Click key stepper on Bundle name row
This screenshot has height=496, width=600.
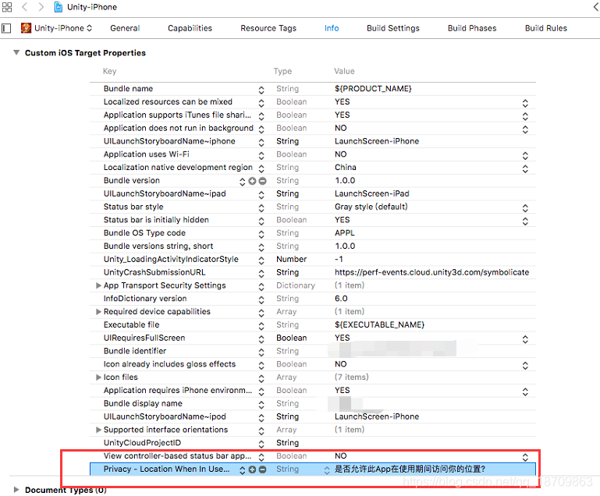[x=261, y=90]
